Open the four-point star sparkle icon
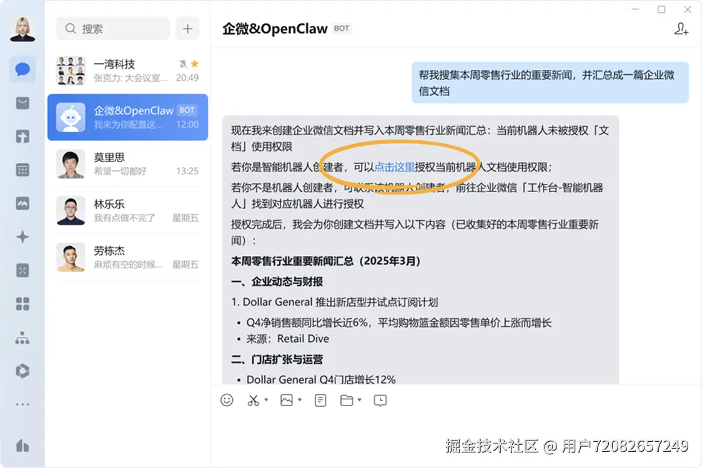This screenshot has width=702, height=468. pyautogui.click(x=22, y=237)
